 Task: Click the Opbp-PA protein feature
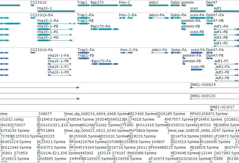point(176,53)
